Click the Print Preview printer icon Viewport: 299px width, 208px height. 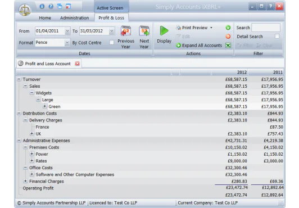(178, 28)
